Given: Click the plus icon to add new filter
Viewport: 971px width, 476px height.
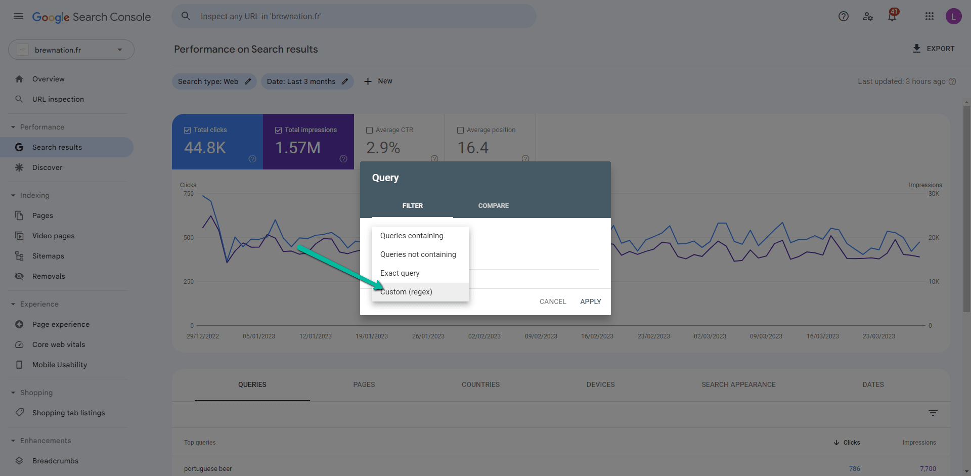Looking at the screenshot, I should point(368,81).
